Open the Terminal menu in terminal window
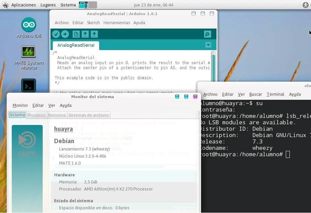311x213 pixels. click(275, 94)
